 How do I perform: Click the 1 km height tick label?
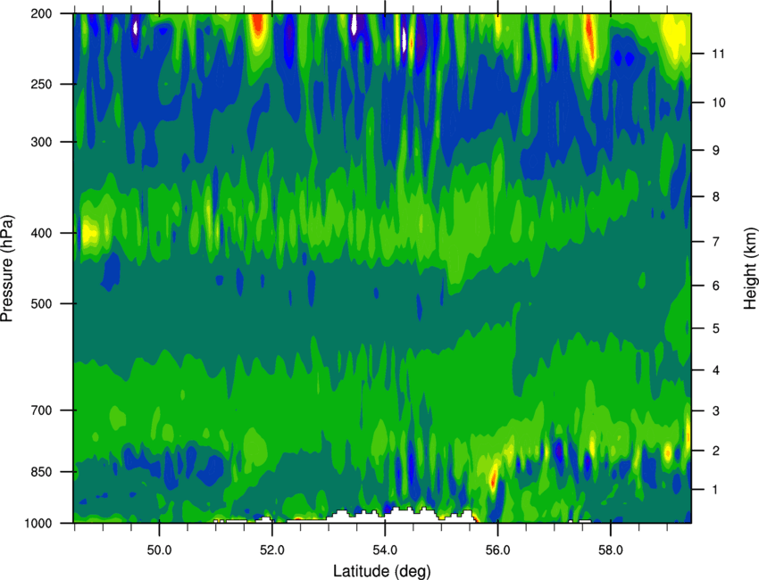click(716, 490)
